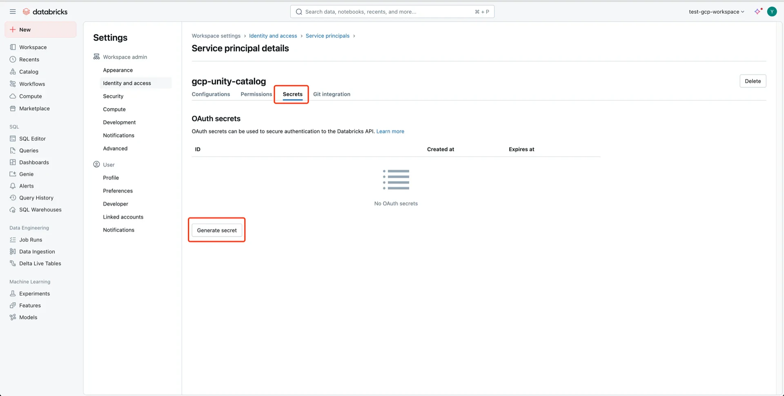Go to Service principals breadcrumb

click(x=327, y=36)
